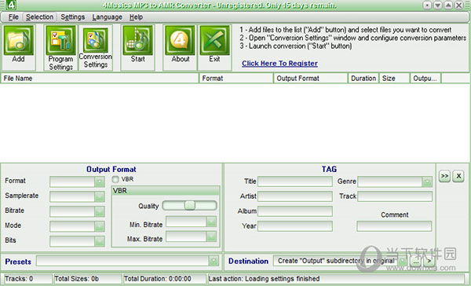Click into the Album tag field
Viewport: 471px width, 286px height.
coord(295,211)
